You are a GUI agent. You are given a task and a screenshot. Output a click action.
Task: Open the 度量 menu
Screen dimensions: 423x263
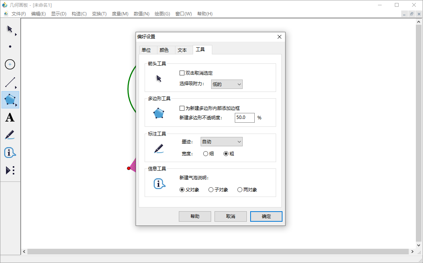point(120,14)
